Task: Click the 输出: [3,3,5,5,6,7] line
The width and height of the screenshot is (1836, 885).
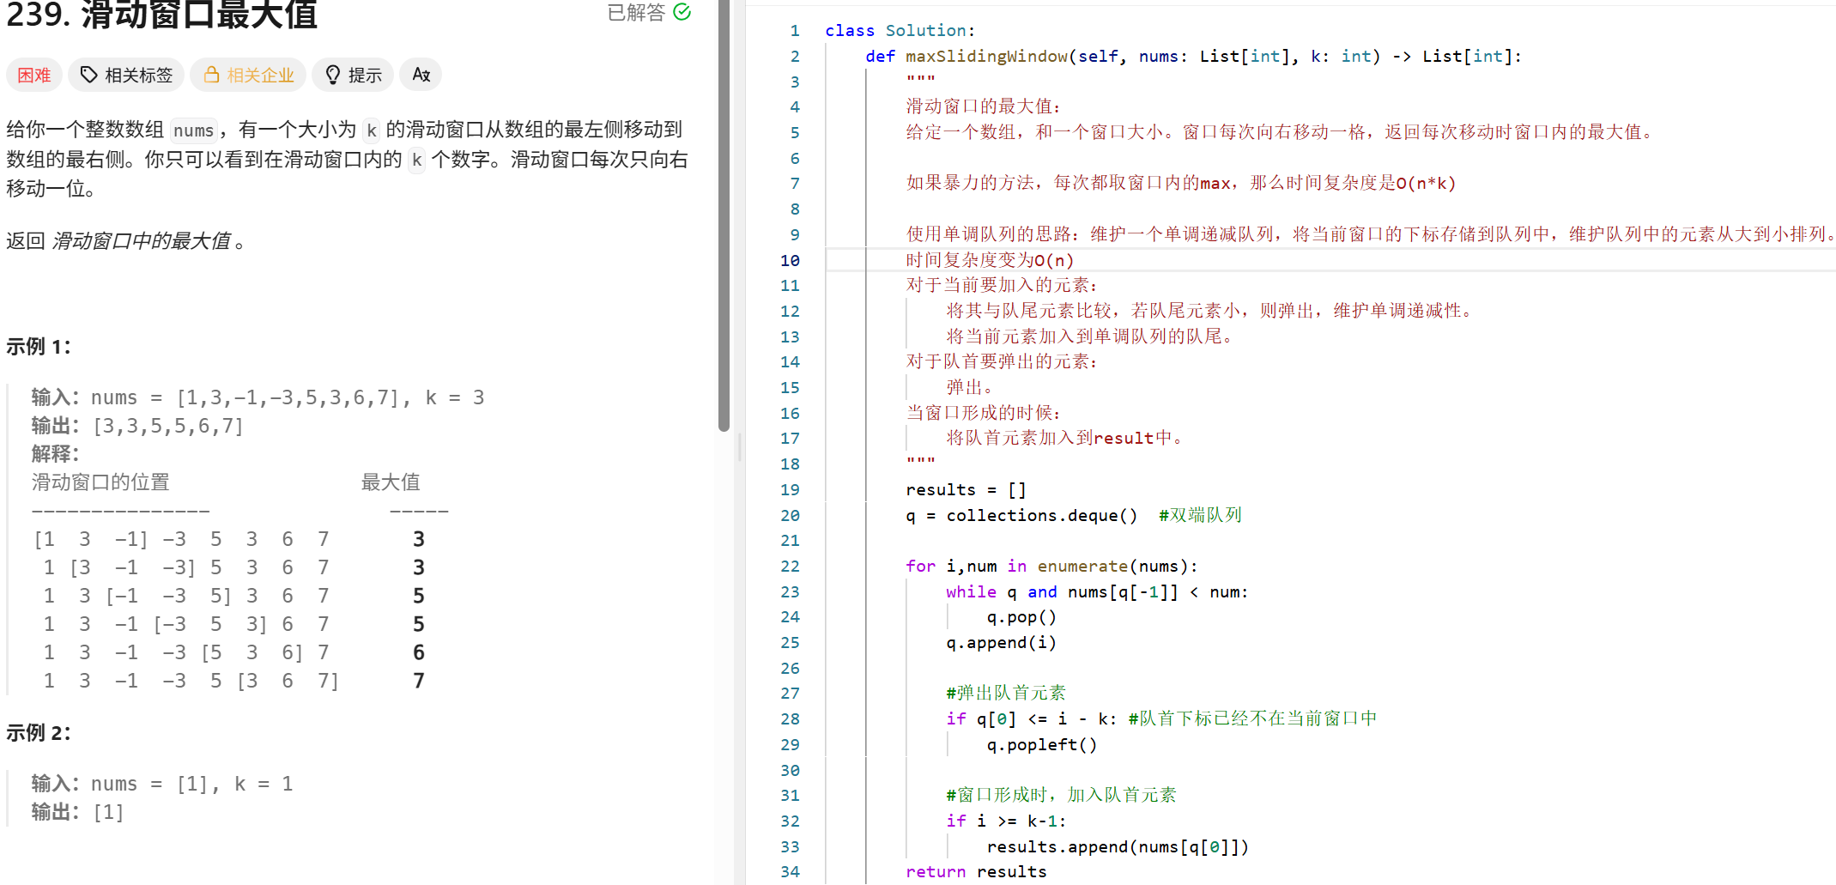Action: [x=137, y=426]
